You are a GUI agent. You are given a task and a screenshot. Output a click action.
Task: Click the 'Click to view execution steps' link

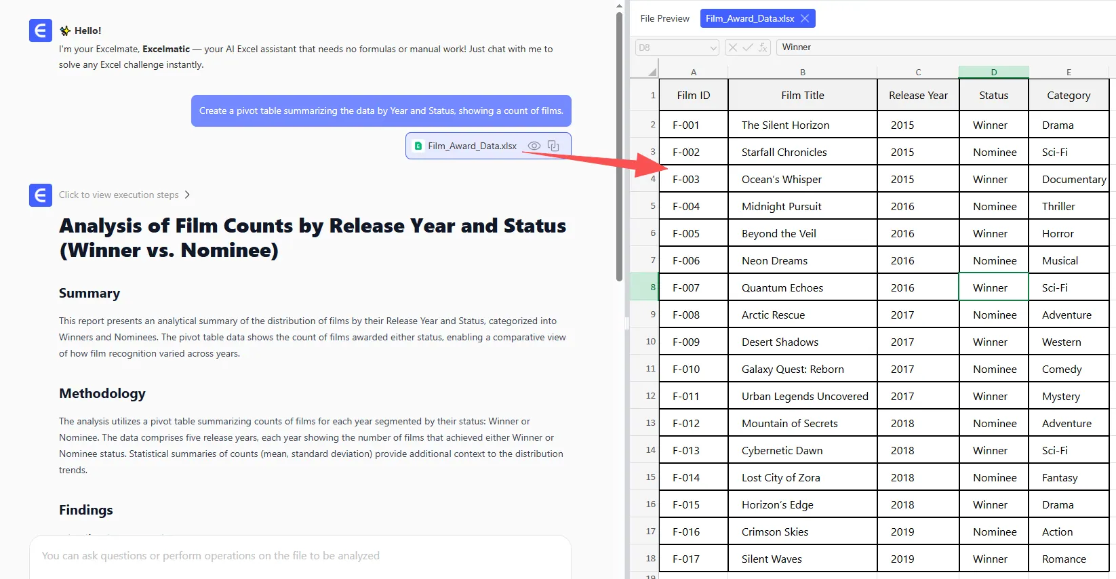pyautogui.click(x=119, y=195)
